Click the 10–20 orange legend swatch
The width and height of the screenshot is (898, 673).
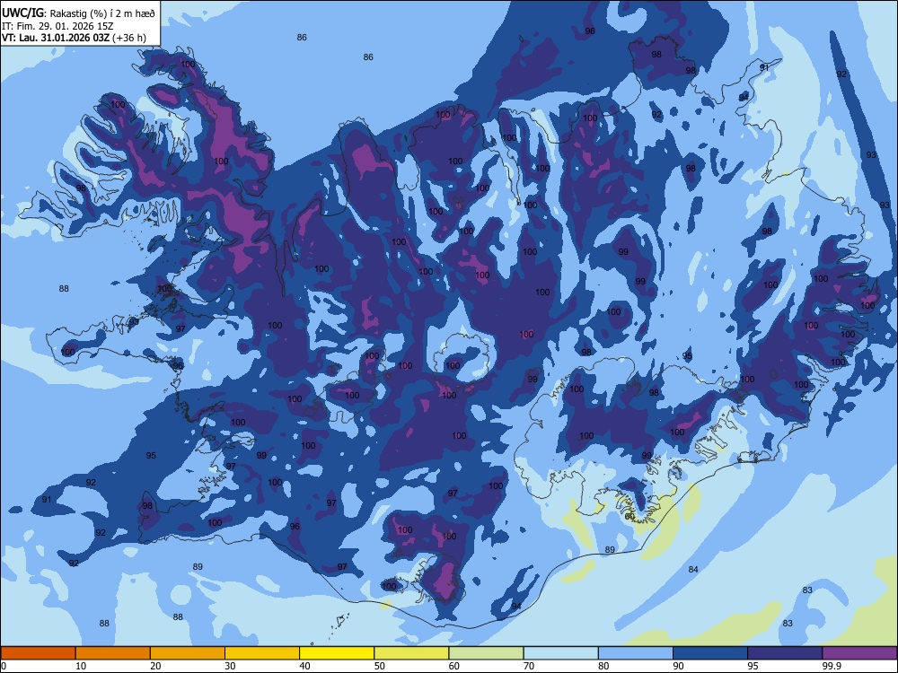pyautogui.click(x=113, y=653)
